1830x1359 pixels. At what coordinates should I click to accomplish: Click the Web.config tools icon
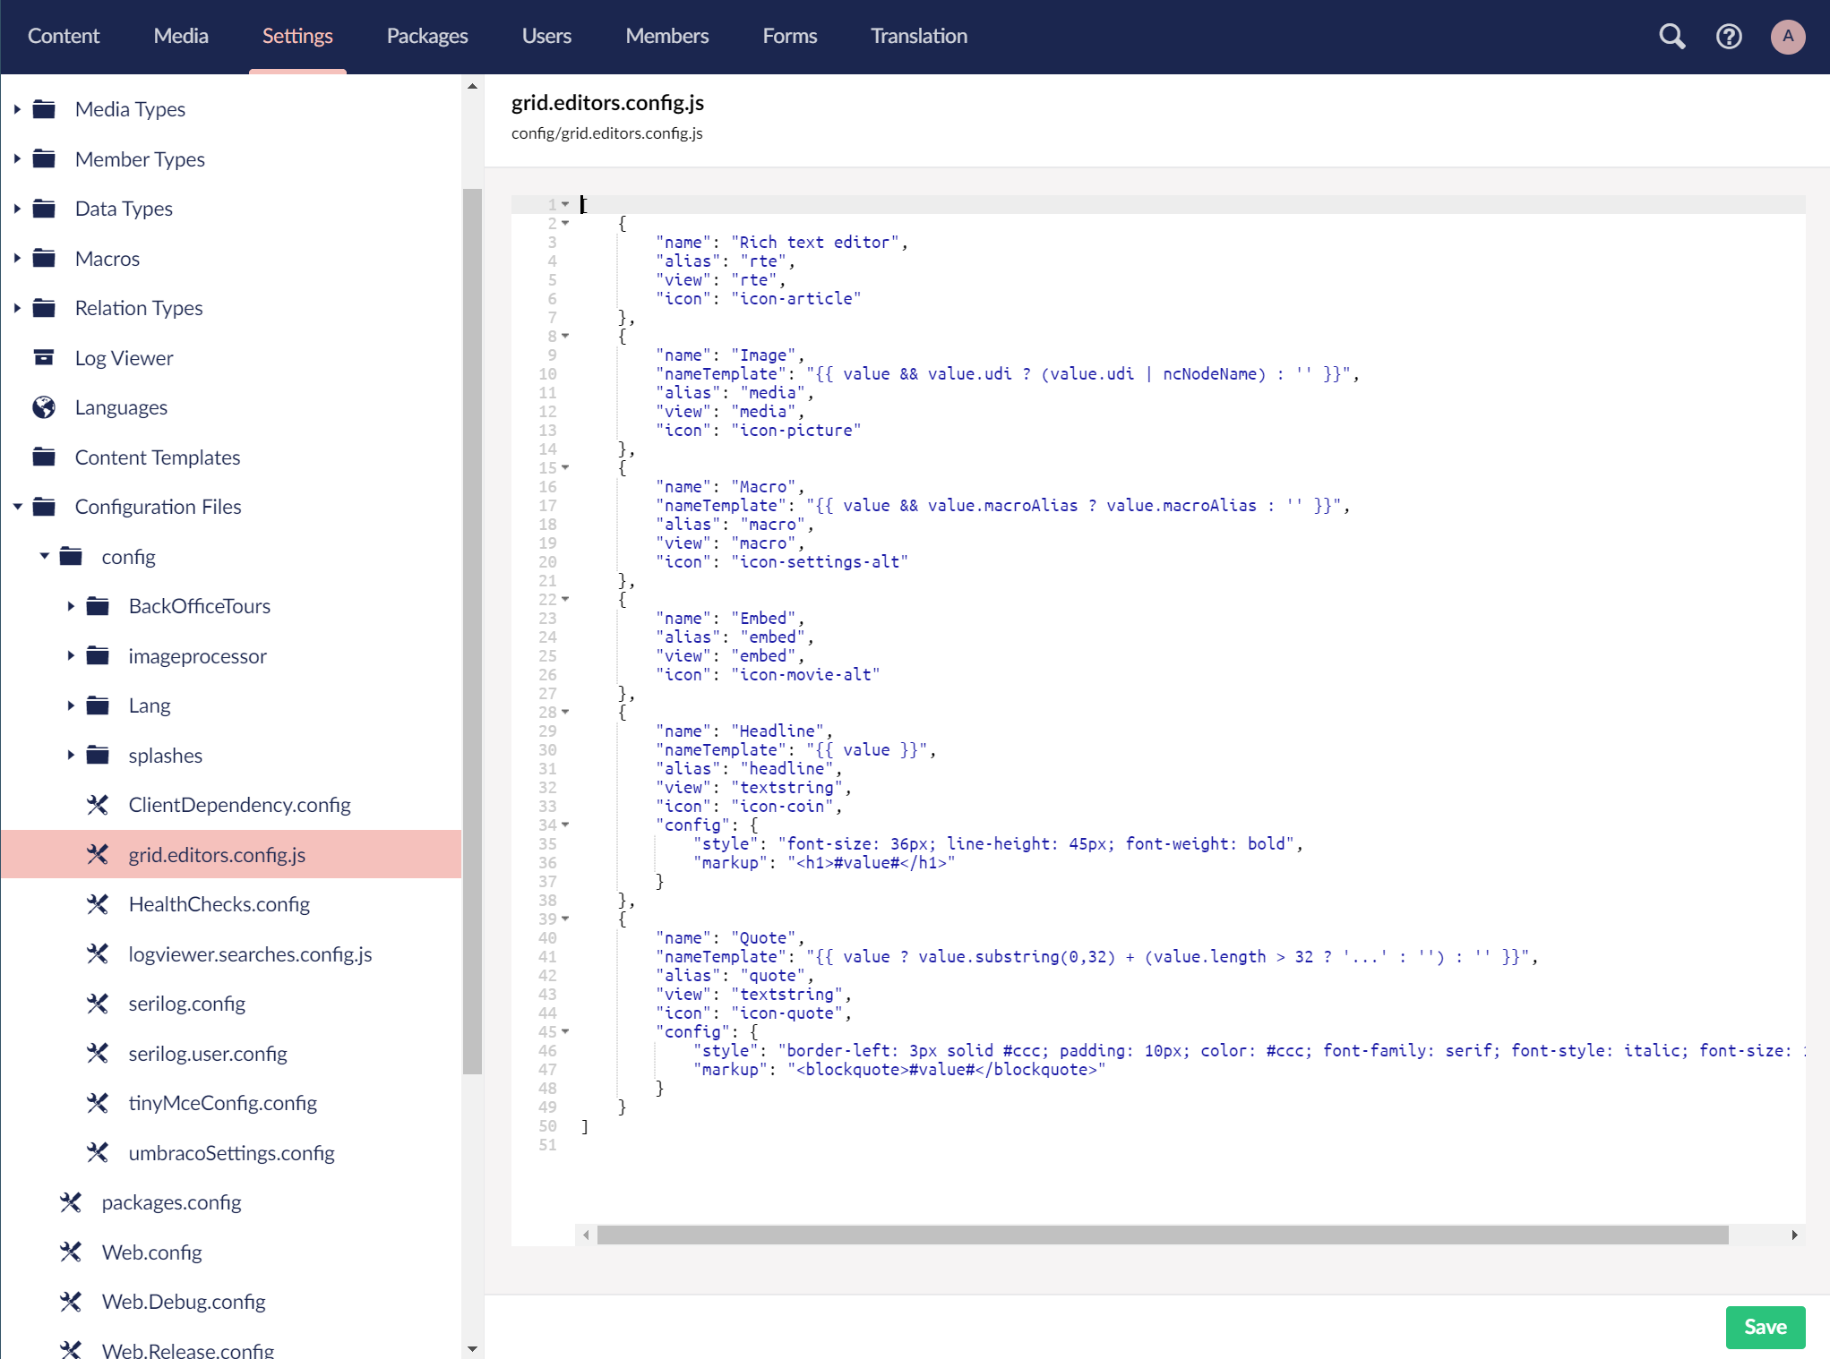71,1252
